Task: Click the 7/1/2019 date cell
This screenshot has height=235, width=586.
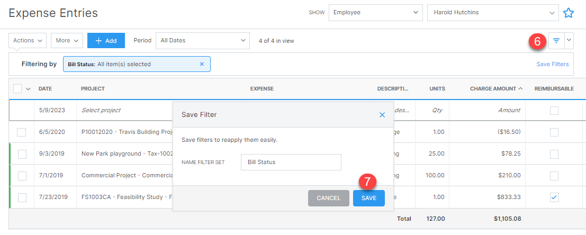Action: point(52,175)
